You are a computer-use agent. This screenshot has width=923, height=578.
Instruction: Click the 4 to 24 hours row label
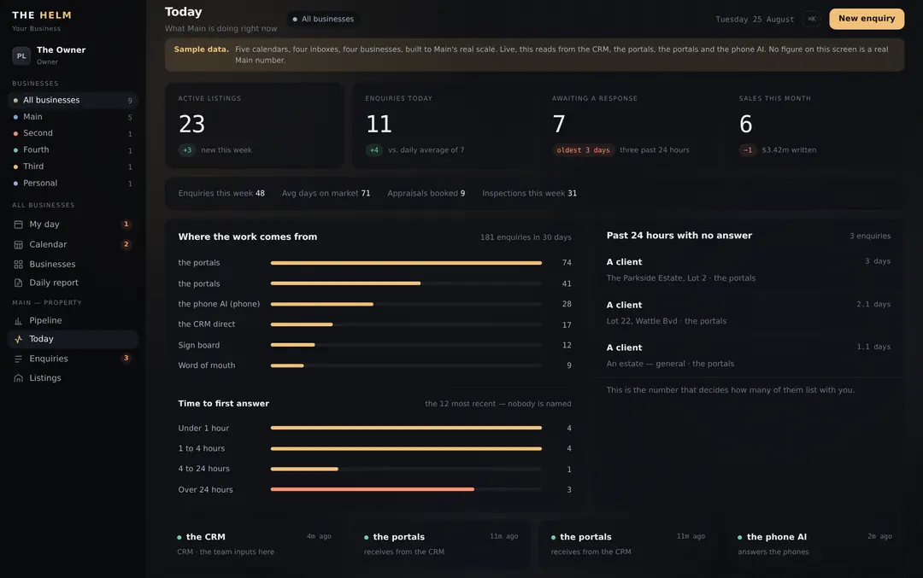pyautogui.click(x=203, y=469)
